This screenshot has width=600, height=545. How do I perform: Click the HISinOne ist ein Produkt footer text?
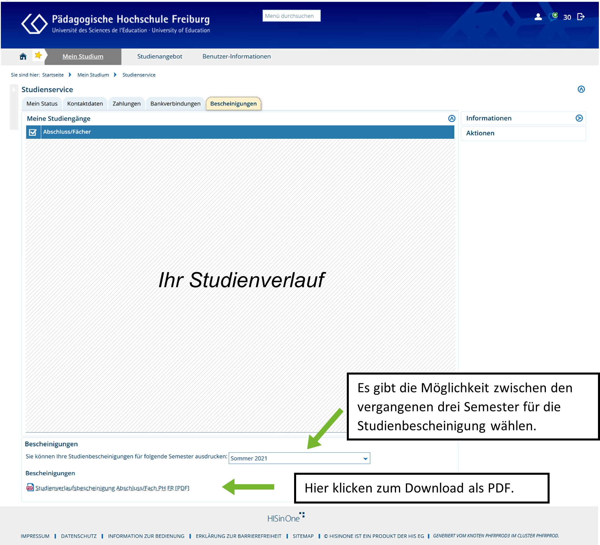coord(374,536)
